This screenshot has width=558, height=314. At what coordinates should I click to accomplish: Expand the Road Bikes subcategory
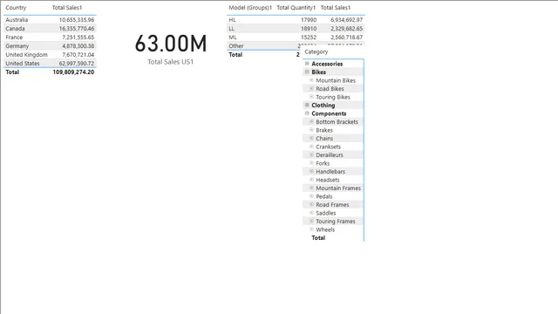pyautogui.click(x=311, y=89)
